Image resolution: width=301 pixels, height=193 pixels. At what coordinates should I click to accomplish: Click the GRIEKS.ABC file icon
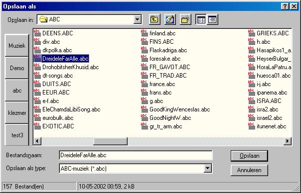pos(252,33)
